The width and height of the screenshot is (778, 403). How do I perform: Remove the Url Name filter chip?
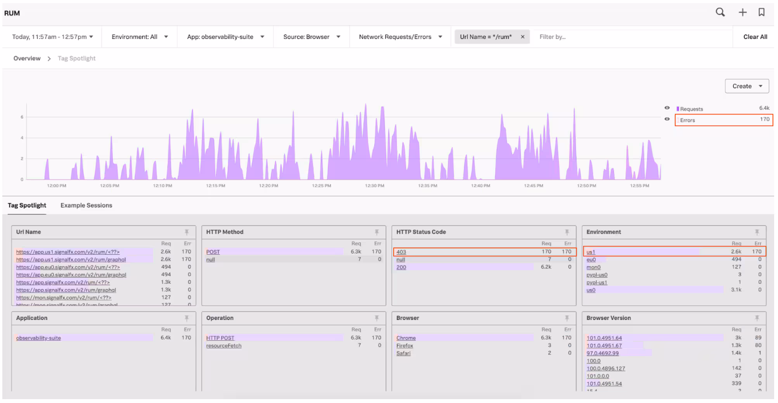click(522, 37)
